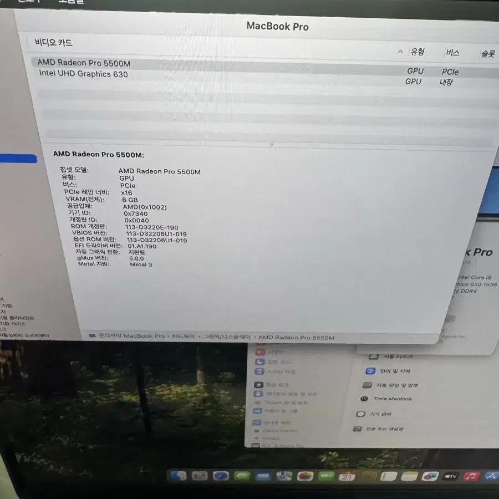Click the Time Machine clock icon in Settings

point(364,399)
